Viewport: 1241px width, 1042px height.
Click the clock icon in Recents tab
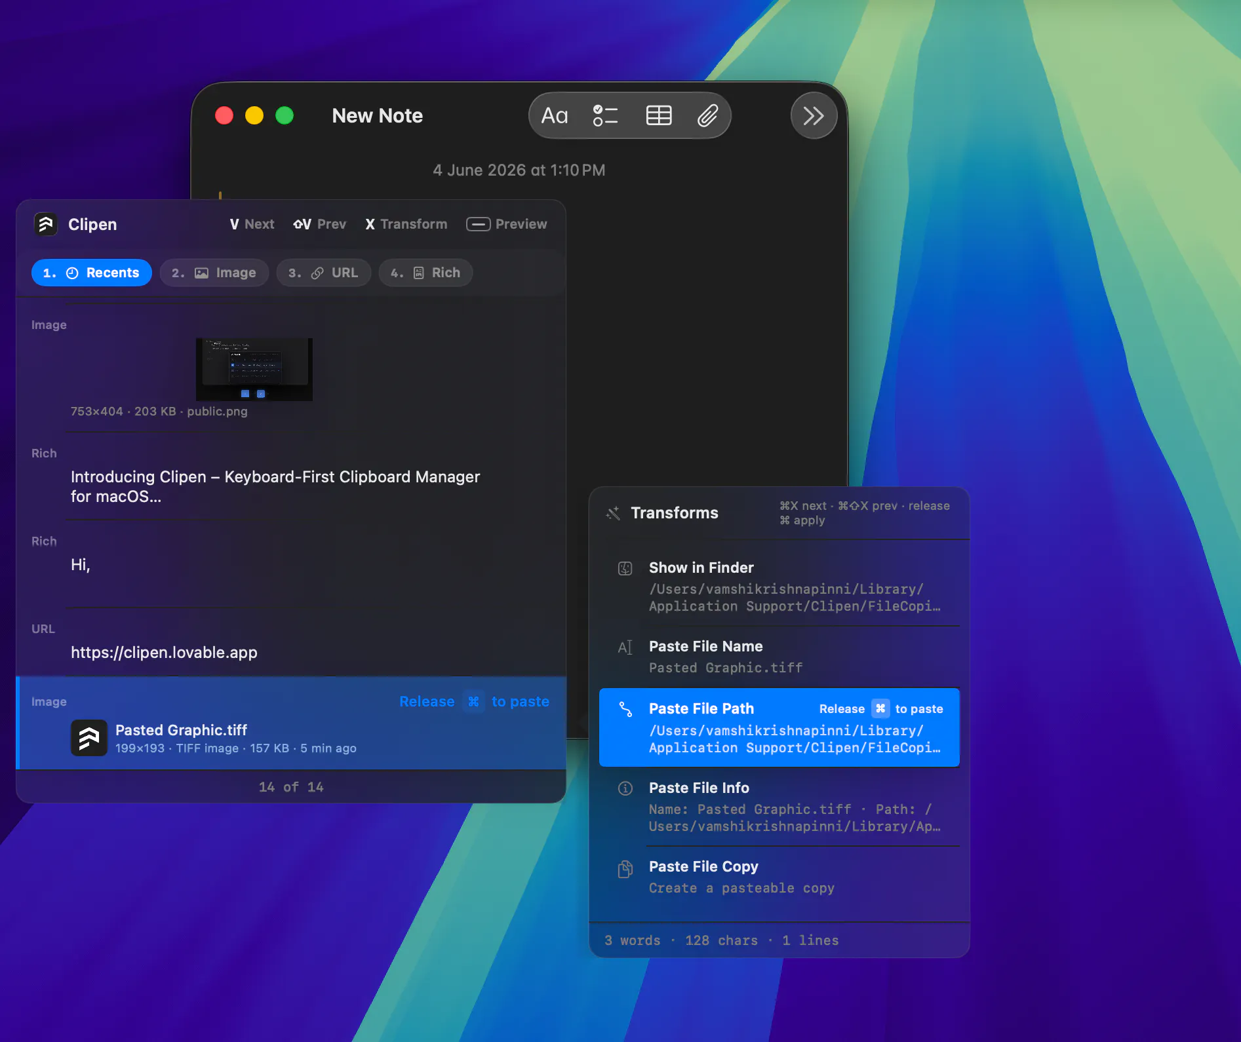point(72,273)
